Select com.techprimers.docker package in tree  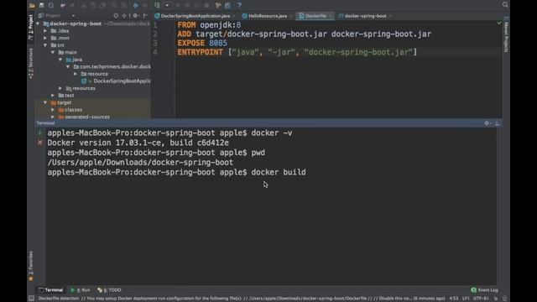(x=112, y=67)
